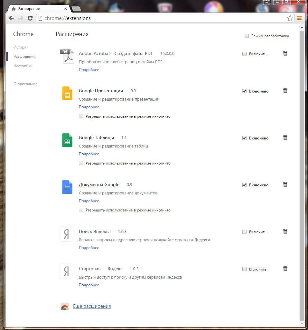Go to Настройки in the sidebar

tap(23, 66)
